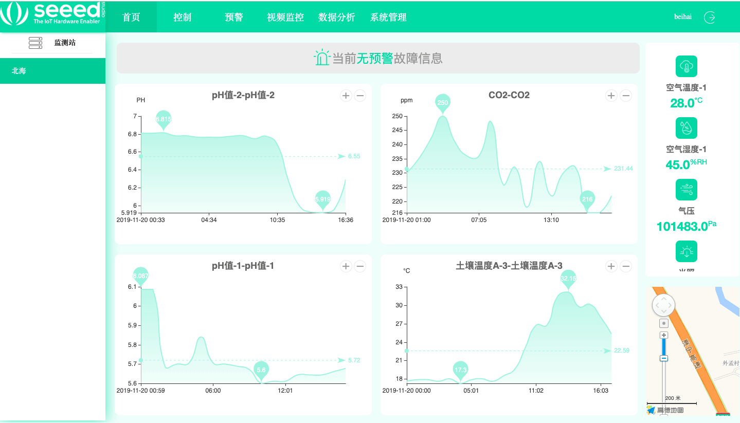Open the 控制 menu
Image resolution: width=740 pixels, height=423 pixels.
coord(182,17)
